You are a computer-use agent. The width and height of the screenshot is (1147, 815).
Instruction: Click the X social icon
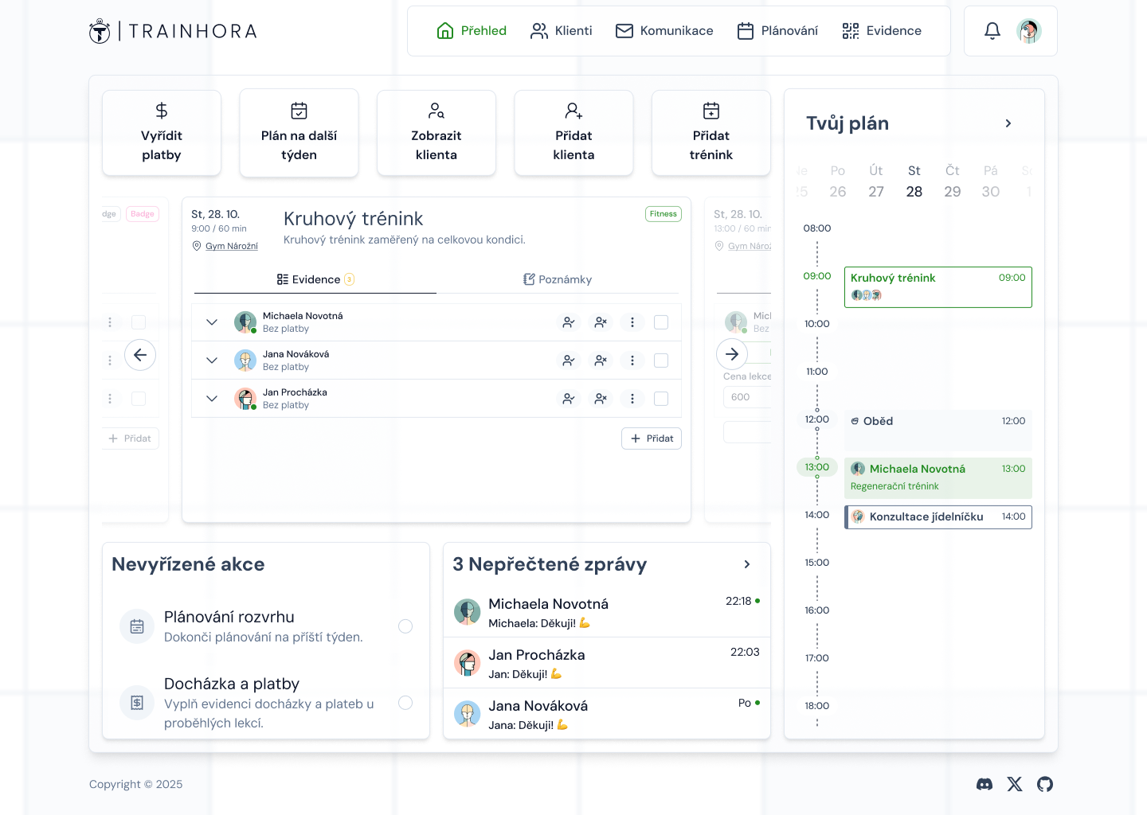point(1015,784)
